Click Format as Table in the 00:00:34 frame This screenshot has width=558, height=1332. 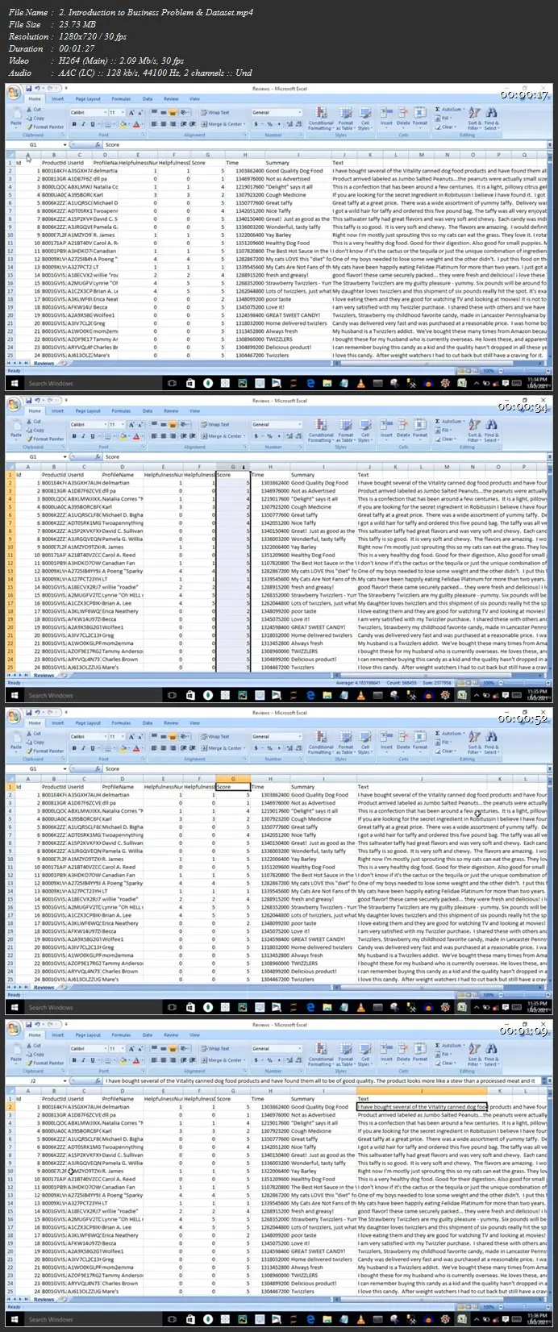coord(345,431)
